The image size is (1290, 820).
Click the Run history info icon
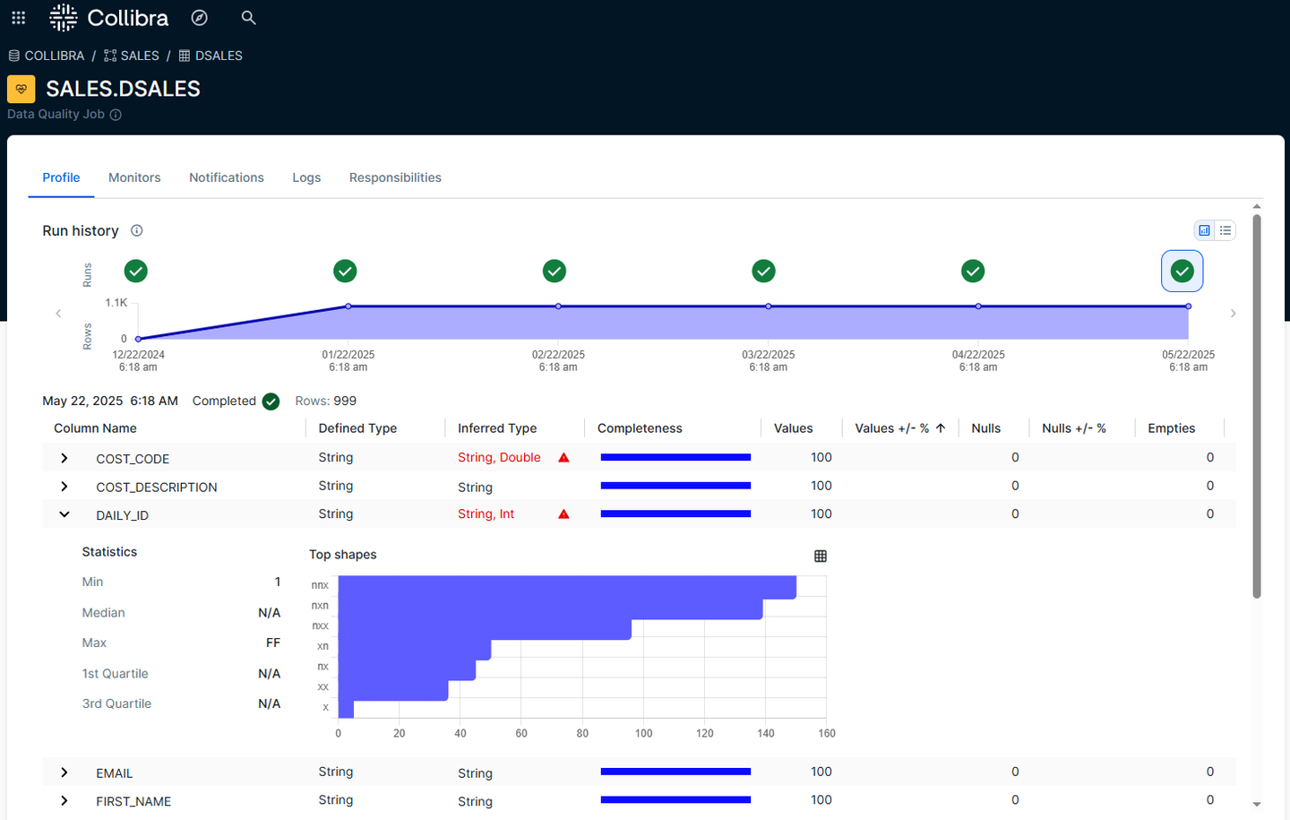(136, 230)
